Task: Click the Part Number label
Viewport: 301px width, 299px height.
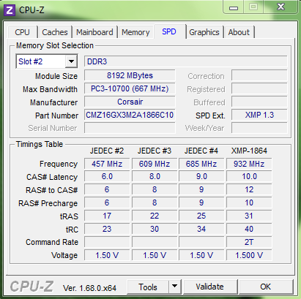Action: click(56, 116)
